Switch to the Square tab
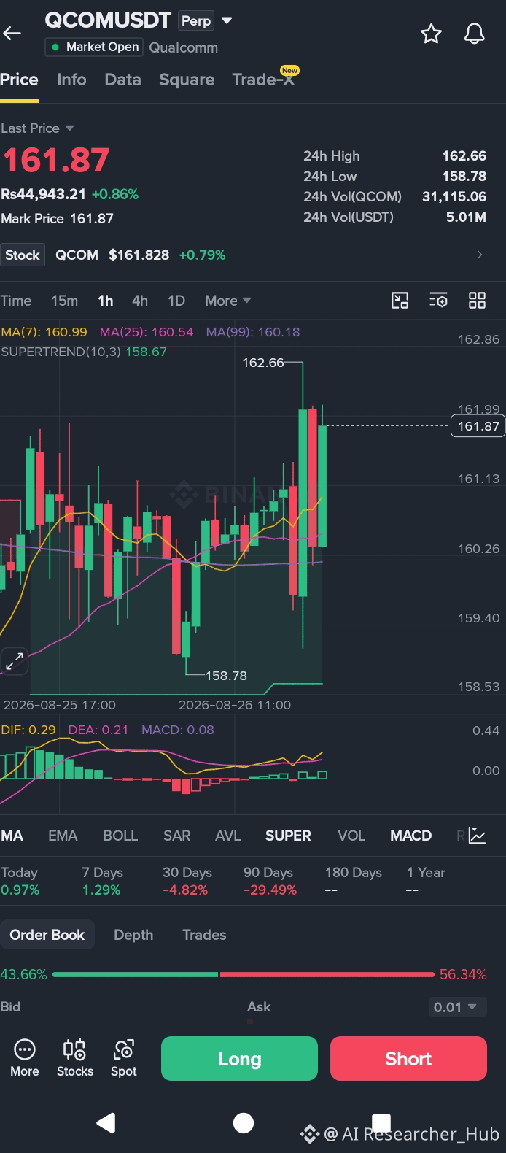 (x=187, y=80)
